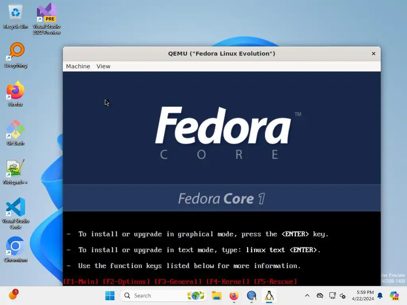This screenshot has height=305, width=407.
Task: Open the Recycle Bin desktop icon
Action: pyautogui.click(x=16, y=17)
